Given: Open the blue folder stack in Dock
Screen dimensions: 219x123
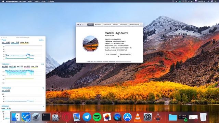Looking at the screenshot, I should click(172, 117).
